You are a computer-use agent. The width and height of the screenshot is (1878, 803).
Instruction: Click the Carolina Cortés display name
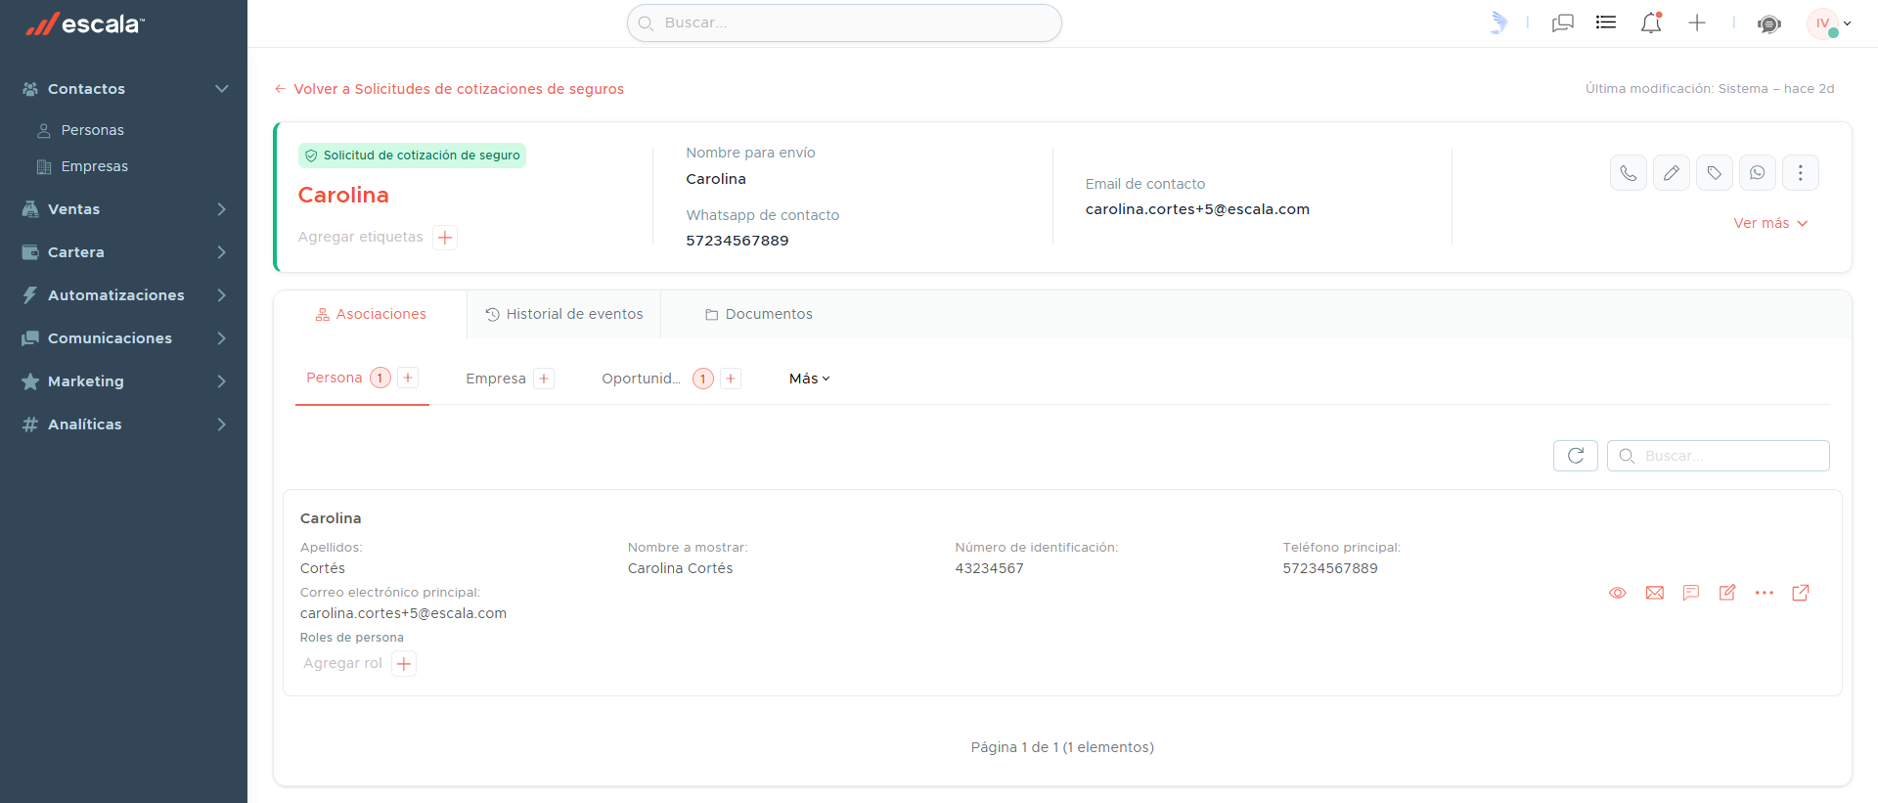[680, 568]
